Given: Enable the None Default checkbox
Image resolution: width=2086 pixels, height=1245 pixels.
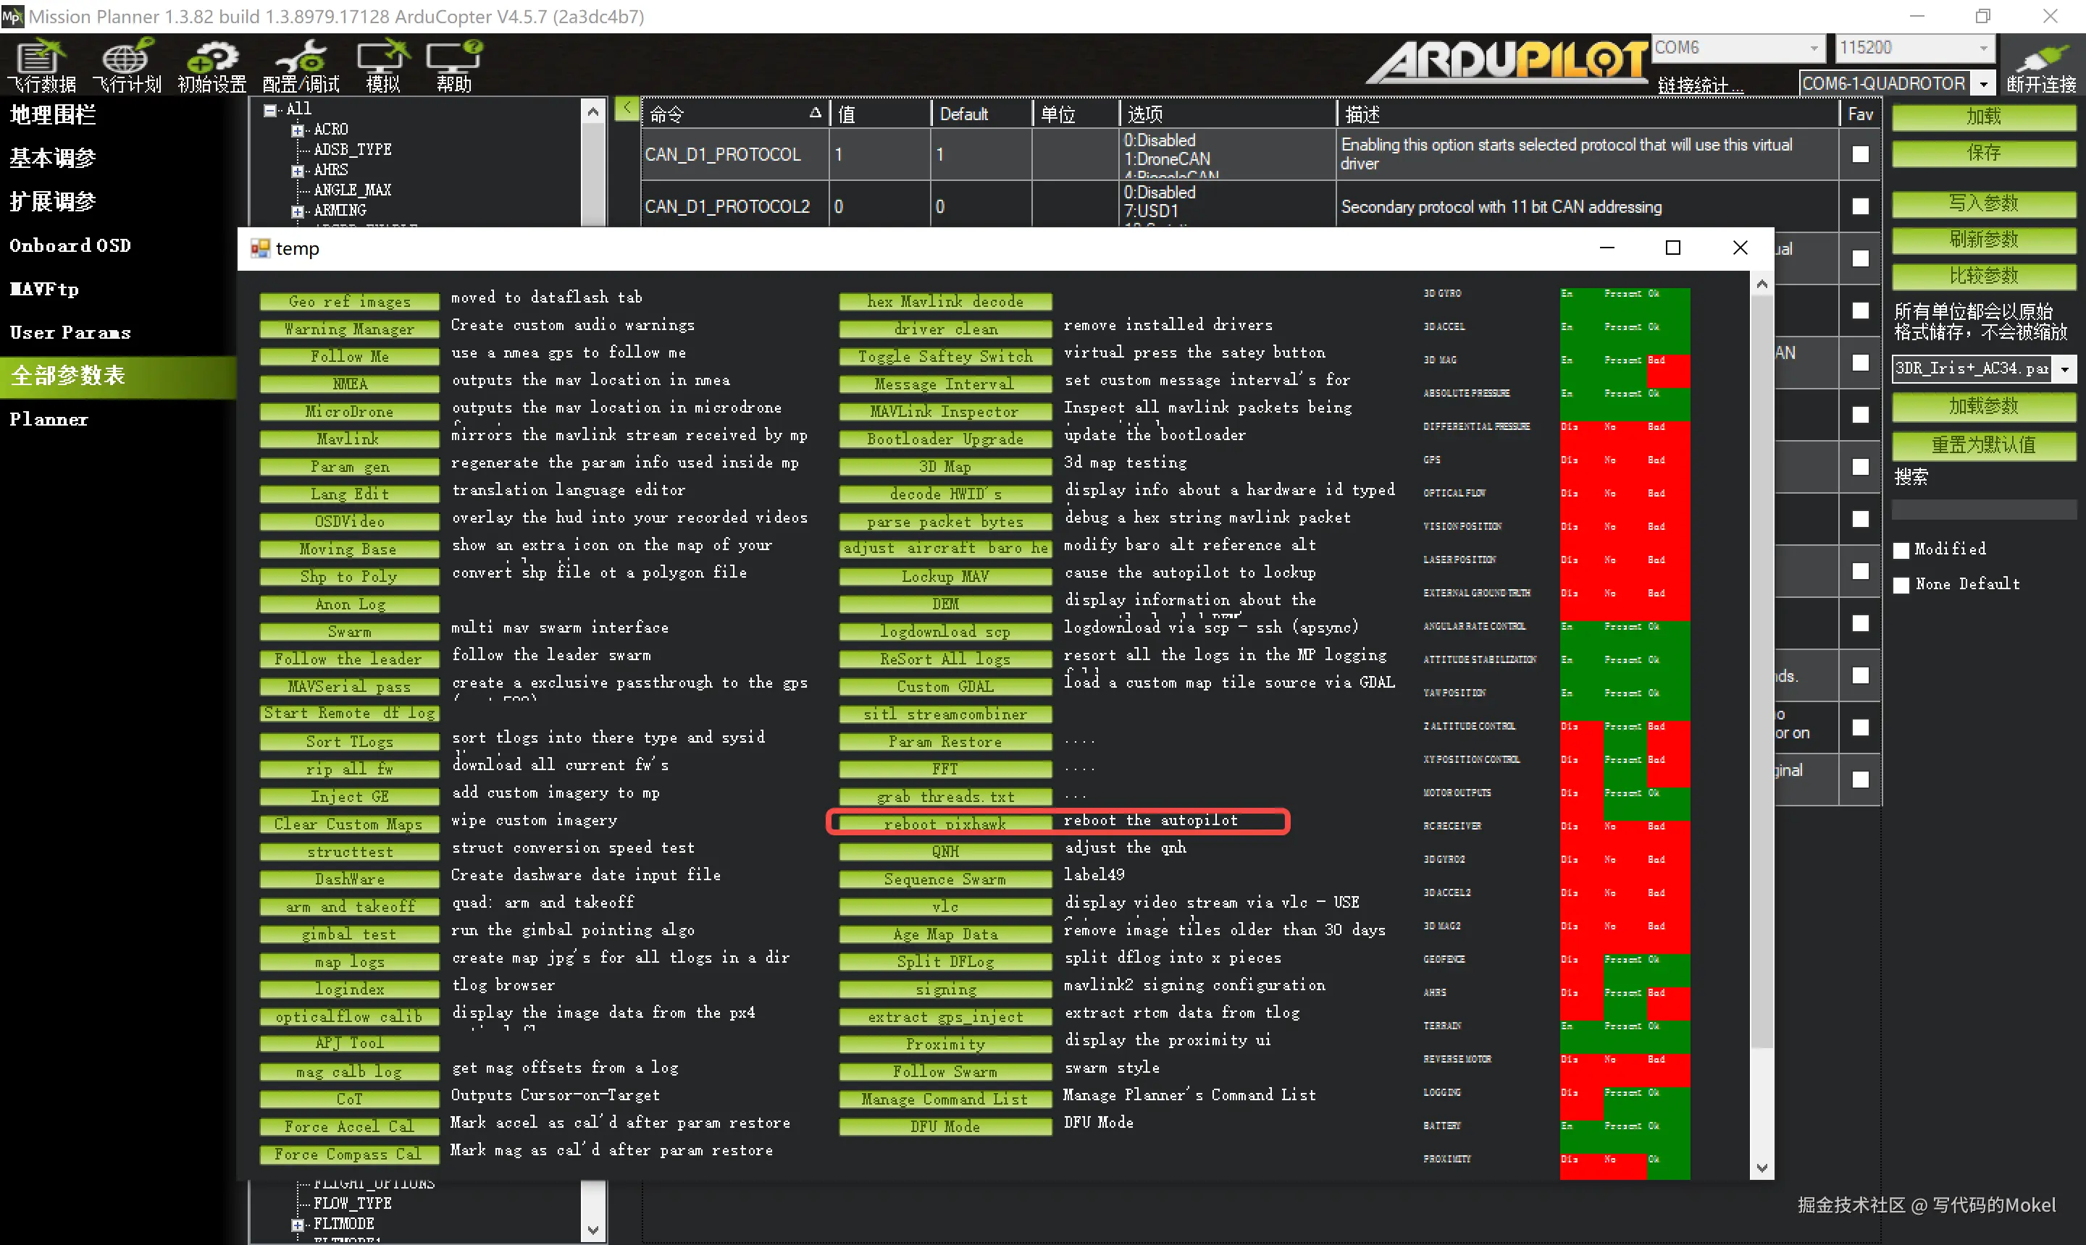Looking at the screenshot, I should point(1902,586).
